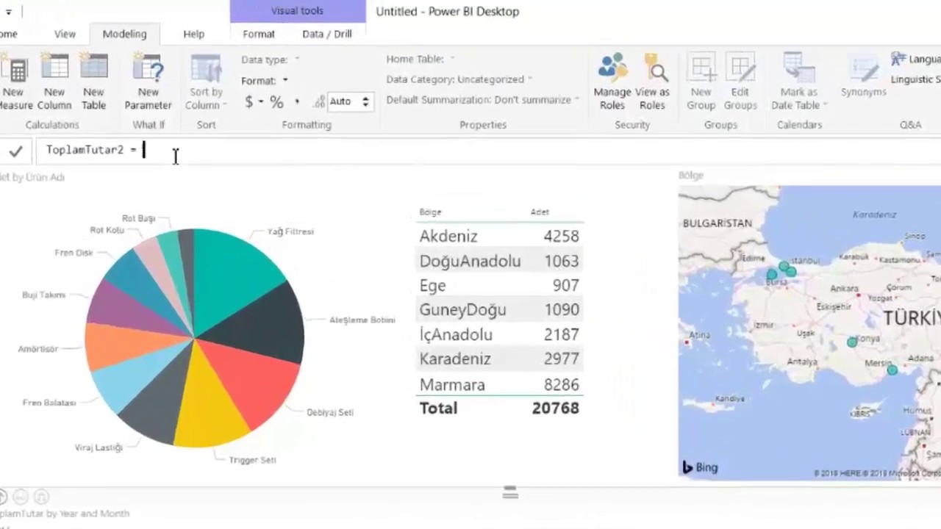The image size is (941, 529).
Task: Commit formula with checkmark icon
Action: click(15, 151)
